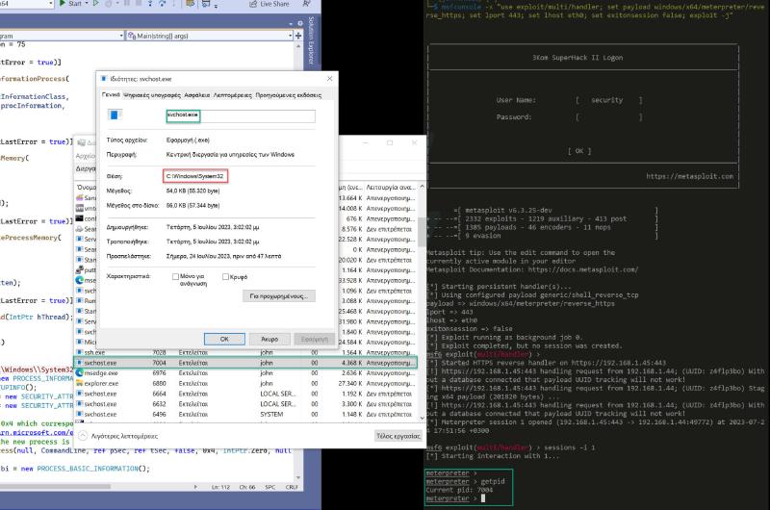
Task: Click the editor vertical scroll up arrow
Action: 298,45
